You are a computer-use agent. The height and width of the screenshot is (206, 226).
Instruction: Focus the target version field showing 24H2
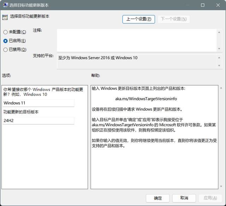click(x=38, y=121)
